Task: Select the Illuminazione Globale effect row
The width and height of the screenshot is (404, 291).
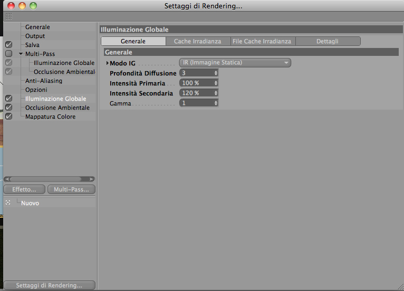Action: point(56,99)
